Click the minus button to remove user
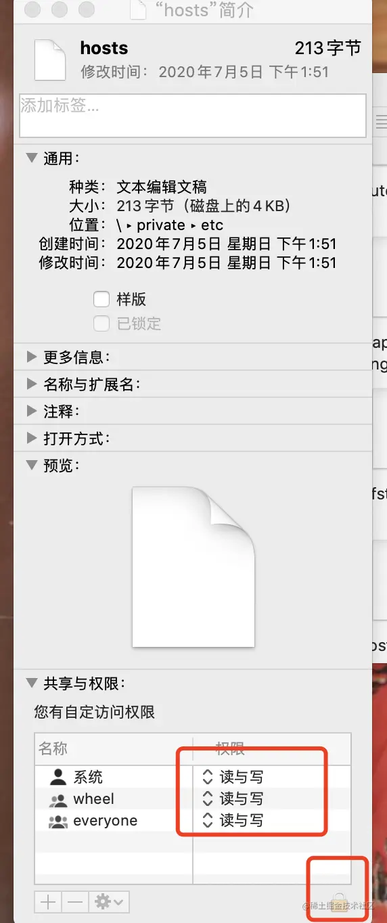 point(74,901)
